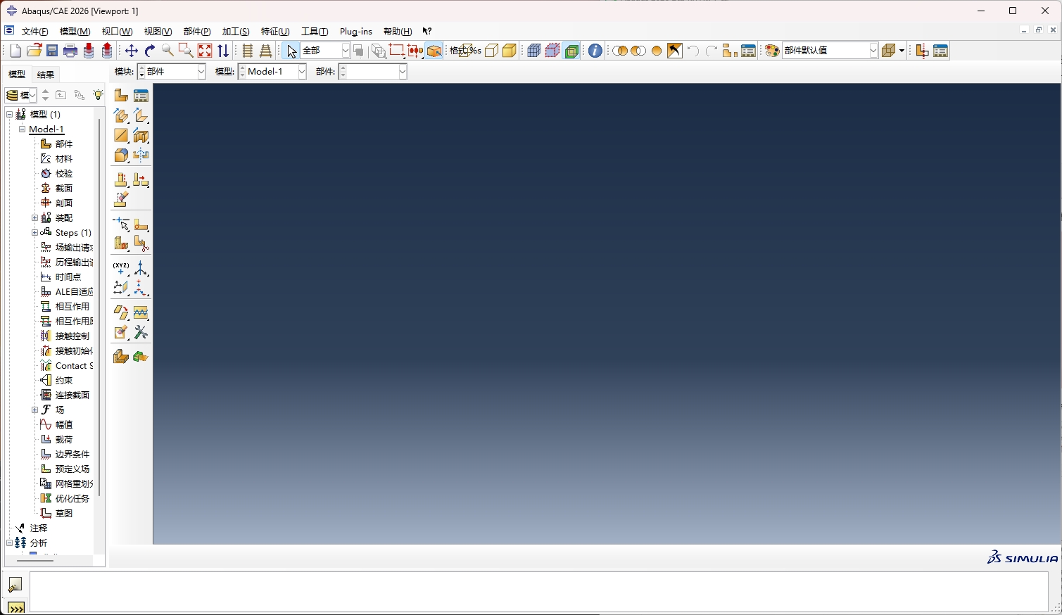Screen dimensions: 1062x615
Task: Open the 特征(U) menu
Action: tap(275, 31)
